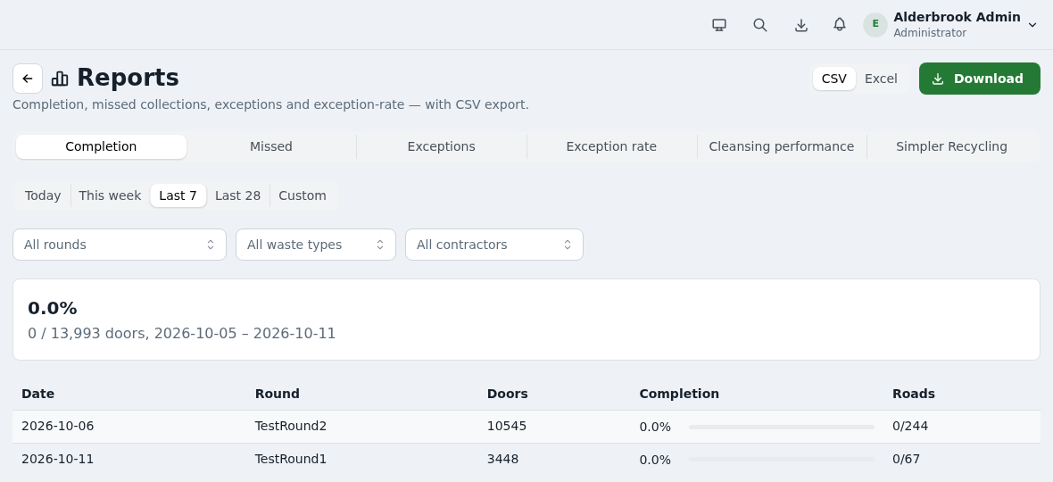Open notifications bell
Viewport: 1053px width, 482px height.
[x=840, y=25]
